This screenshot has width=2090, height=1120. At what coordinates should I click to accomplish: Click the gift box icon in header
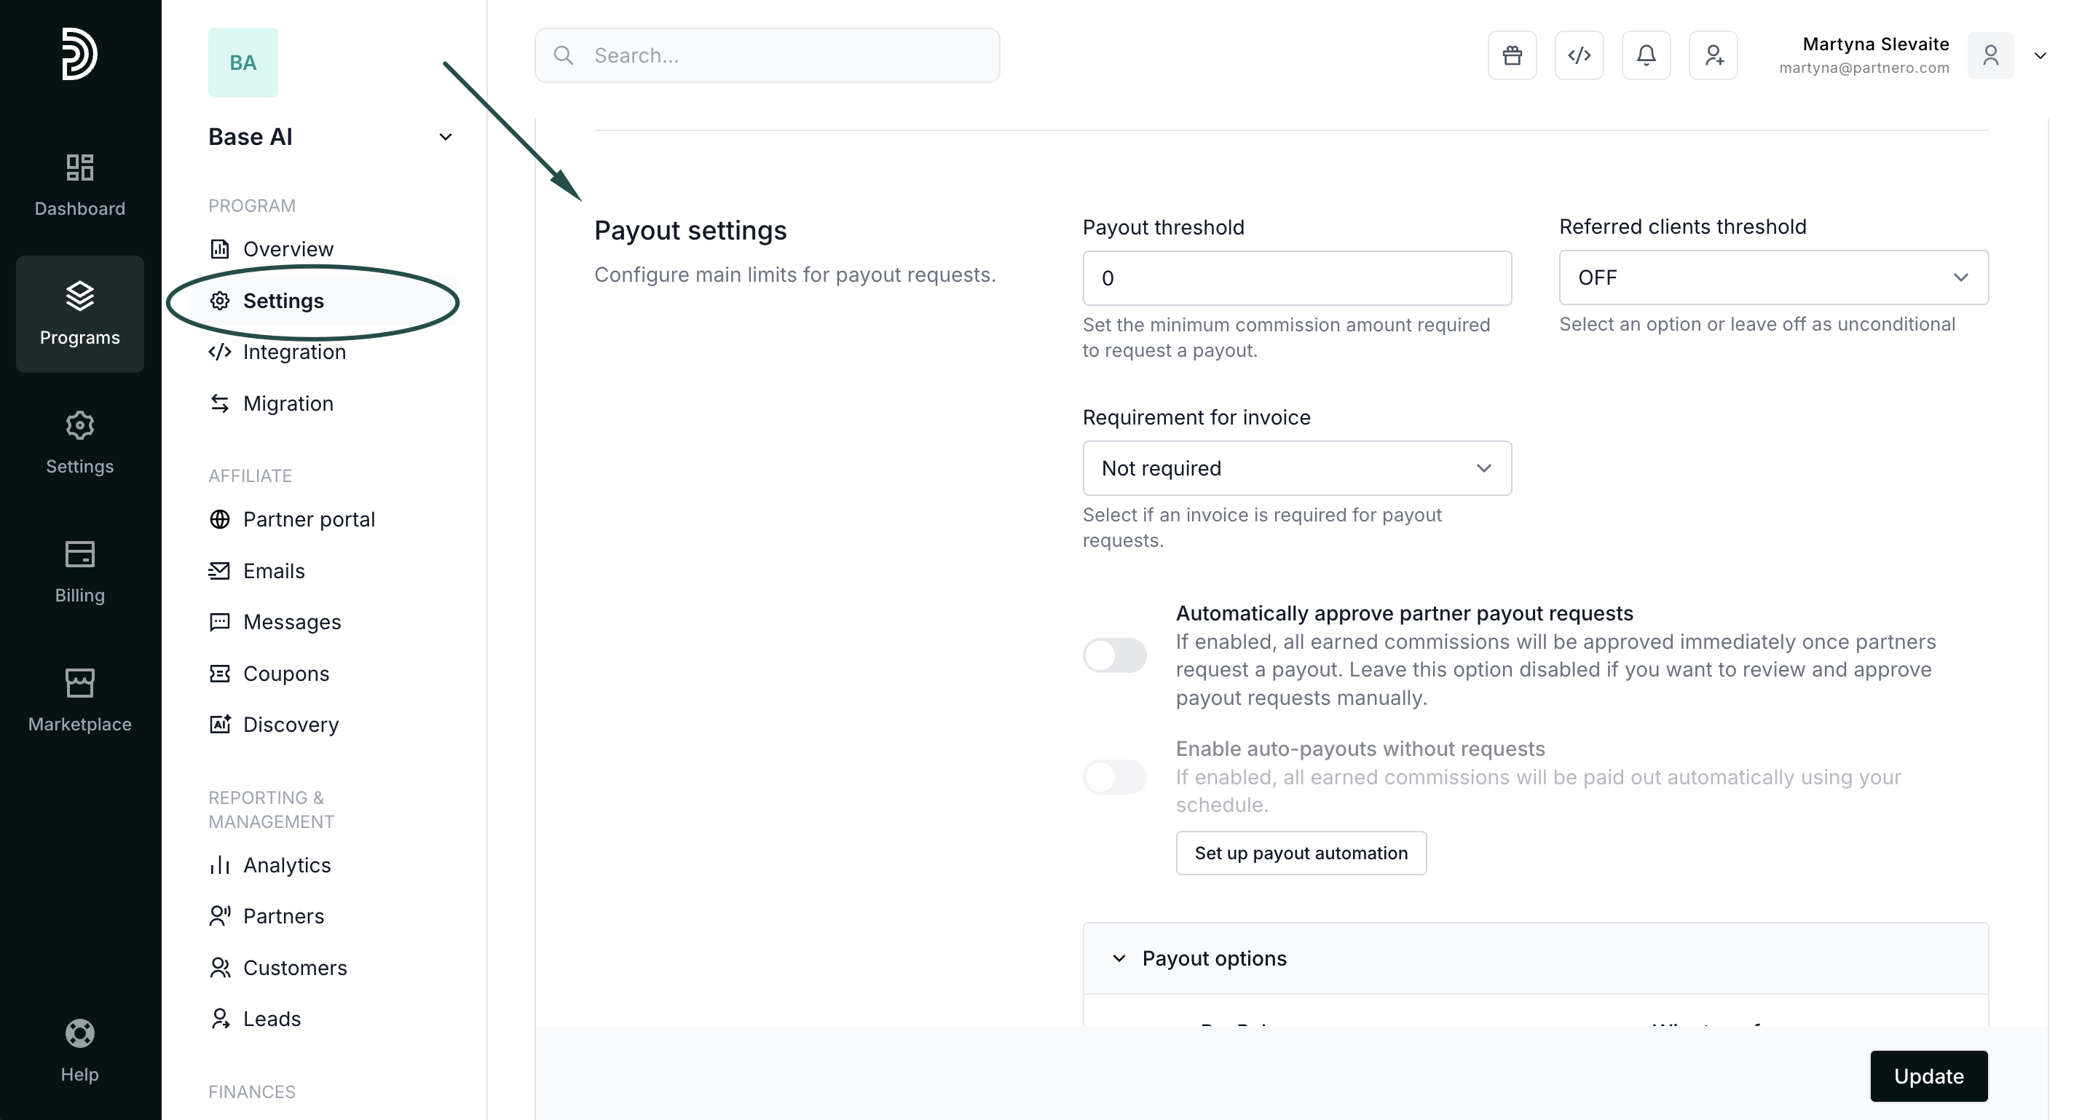click(x=1512, y=55)
